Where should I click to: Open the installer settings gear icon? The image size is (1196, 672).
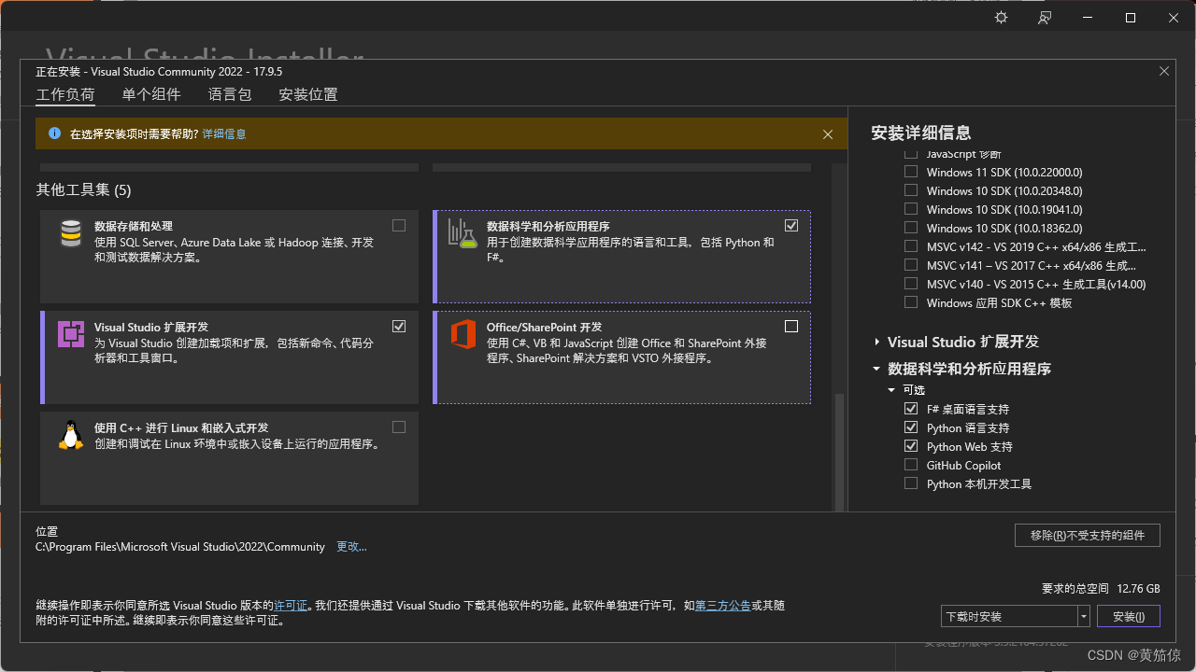[x=1002, y=18]
